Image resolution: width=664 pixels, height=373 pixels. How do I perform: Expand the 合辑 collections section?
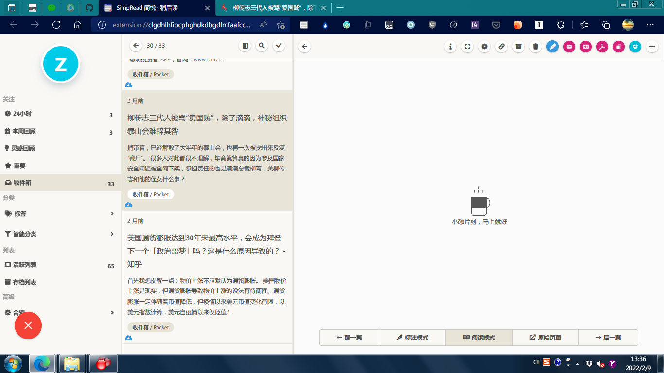(60, 313)
